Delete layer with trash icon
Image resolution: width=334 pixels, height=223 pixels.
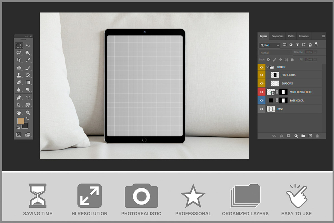[317, 136]
